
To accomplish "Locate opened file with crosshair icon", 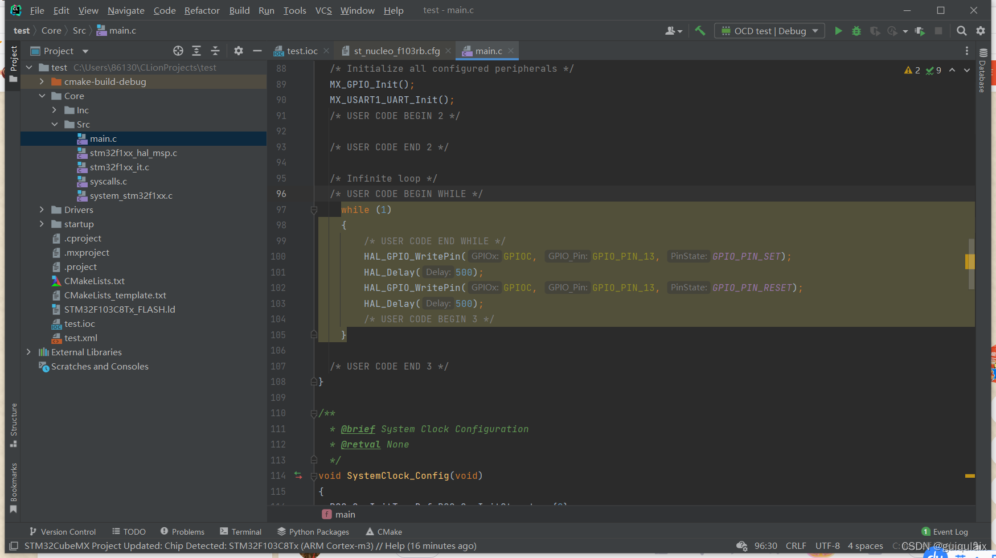I will point(178,51).
